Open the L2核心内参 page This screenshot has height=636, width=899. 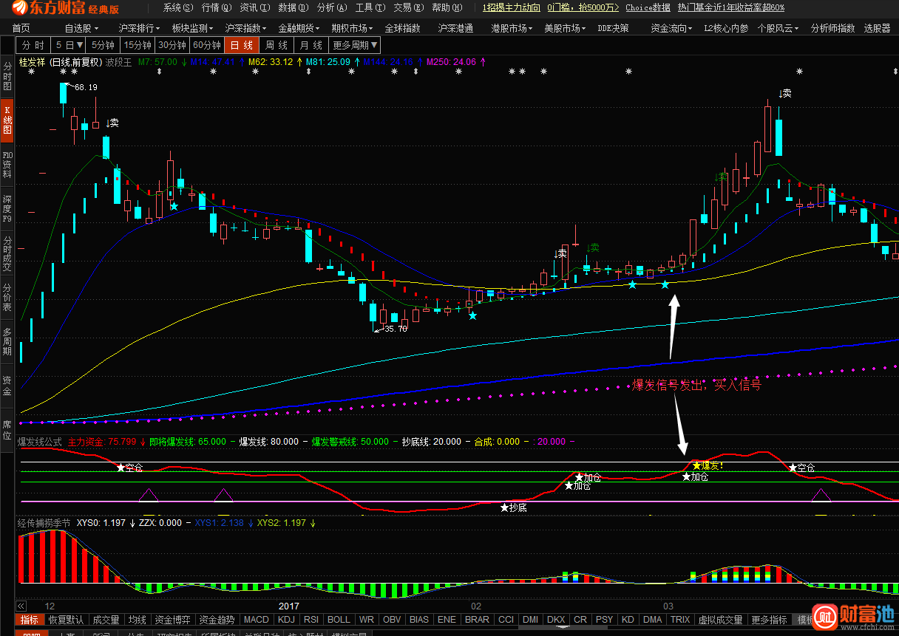[x=726, y=28]
